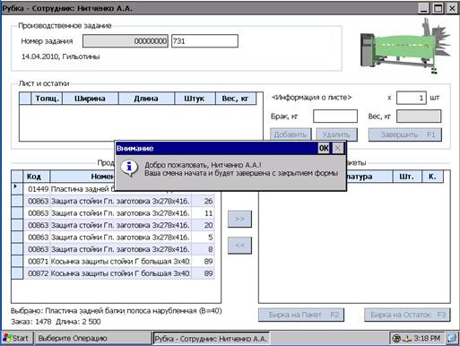Select row 01449 Пластина задней

coord(69,189)
